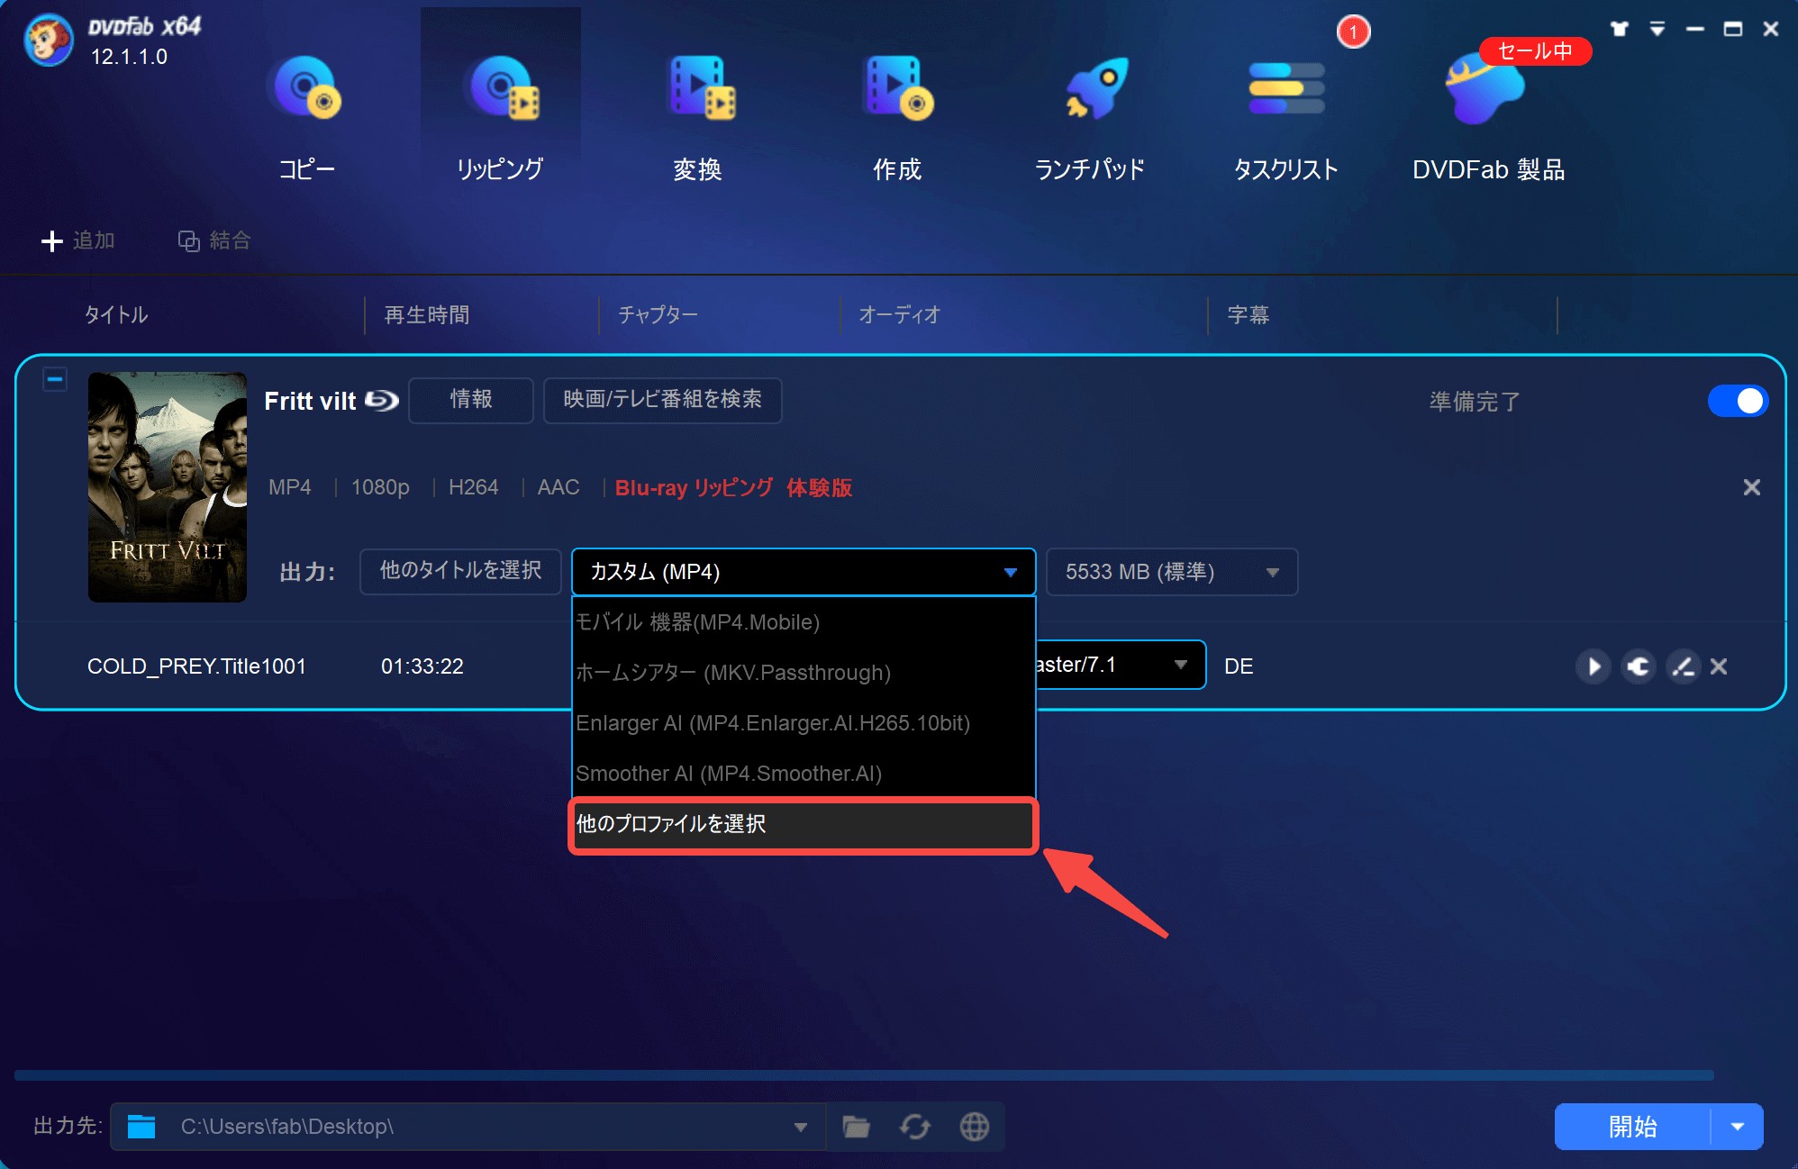This screenshot has width=1798, height=1169.
Task: Open the audio track aster/7.1 dropdown
Action: click(x=1120, y=665)
